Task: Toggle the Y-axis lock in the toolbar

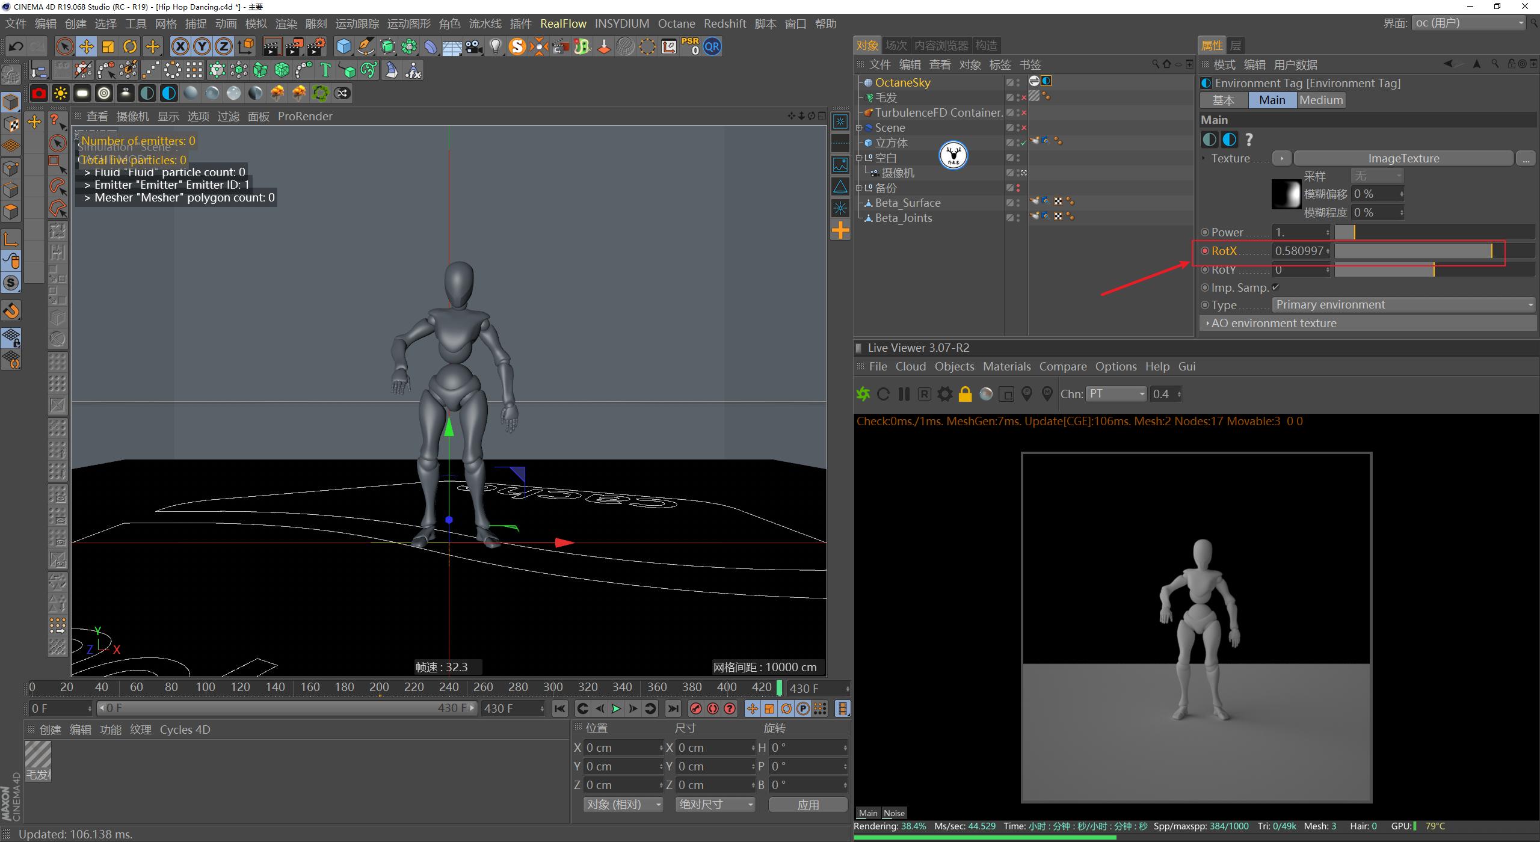Action: [x=202, y=46]
